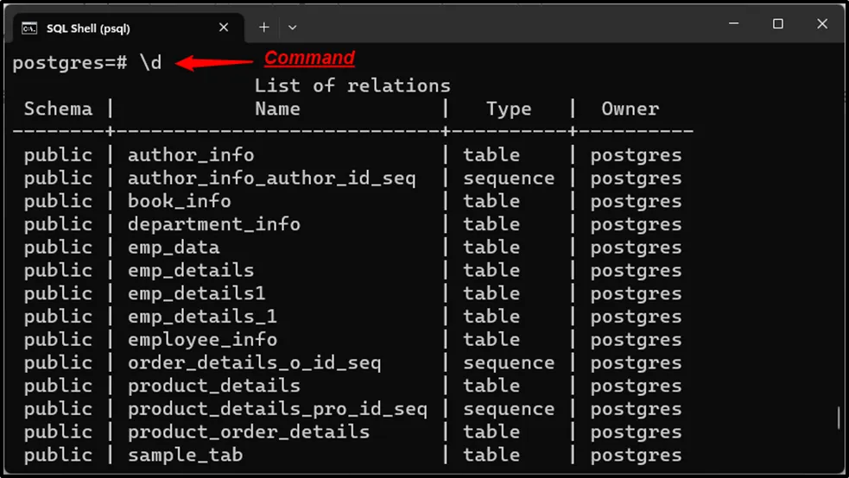Close the terminal window with the X
Image resolution: width=849 pixels, height=478 pixels.
821,24
